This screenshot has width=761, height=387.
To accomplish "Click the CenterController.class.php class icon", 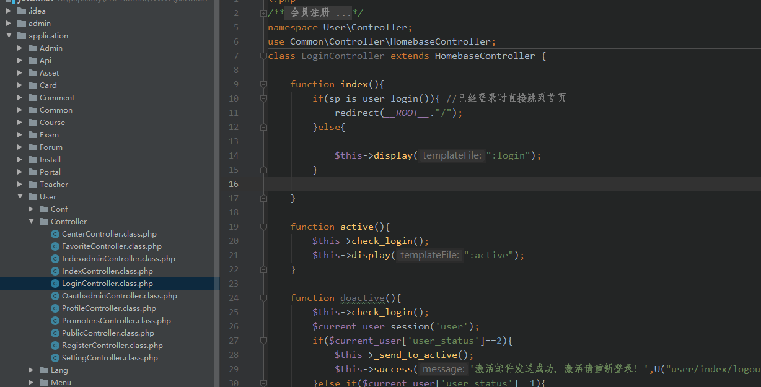I will click(x=55, y=234).
